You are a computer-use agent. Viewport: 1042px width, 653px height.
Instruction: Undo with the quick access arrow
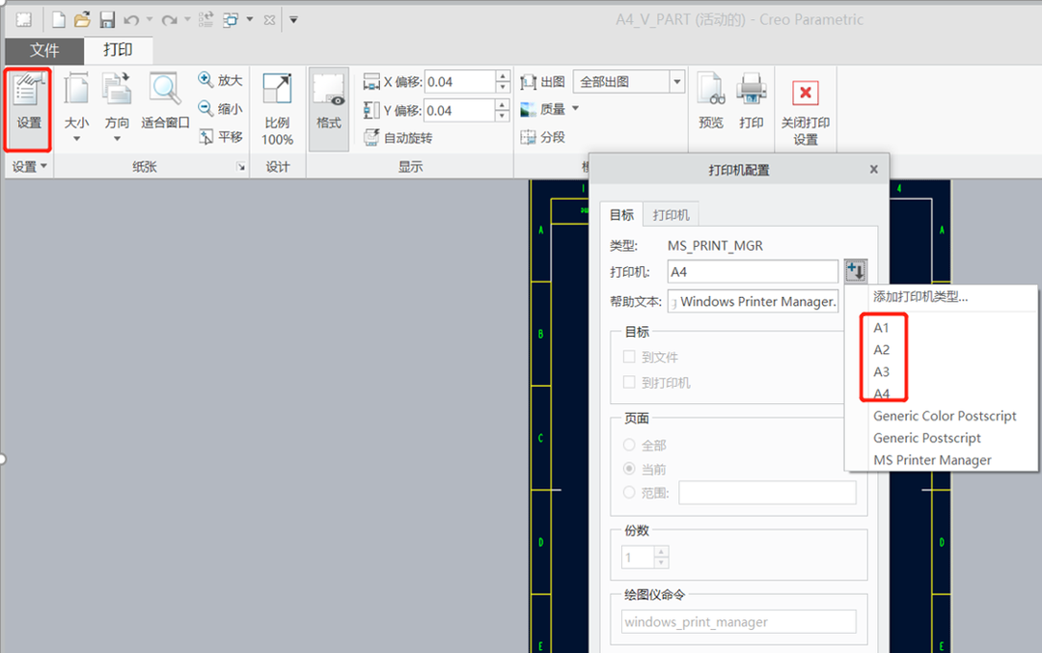[131, 20]
